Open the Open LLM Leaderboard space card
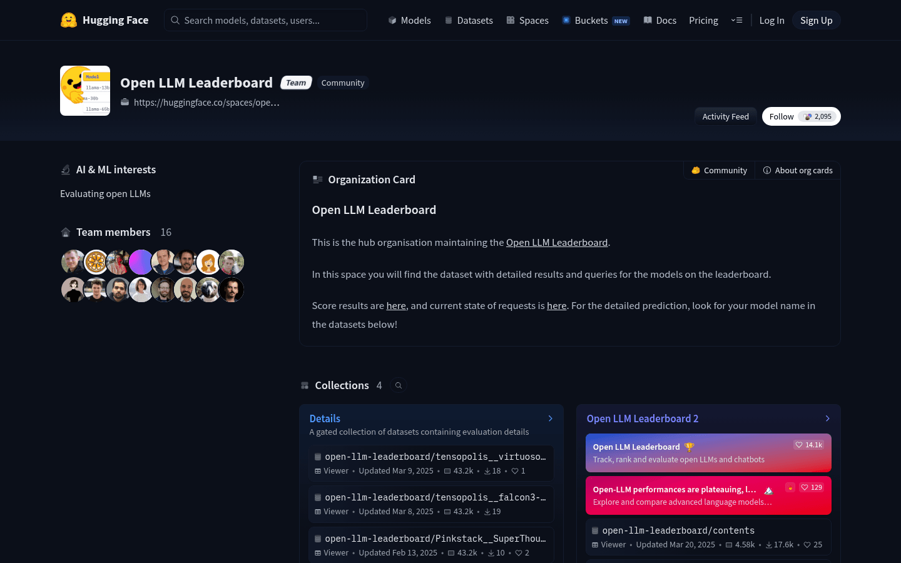This screenshot has width=901, height=563. coord(708,453)
